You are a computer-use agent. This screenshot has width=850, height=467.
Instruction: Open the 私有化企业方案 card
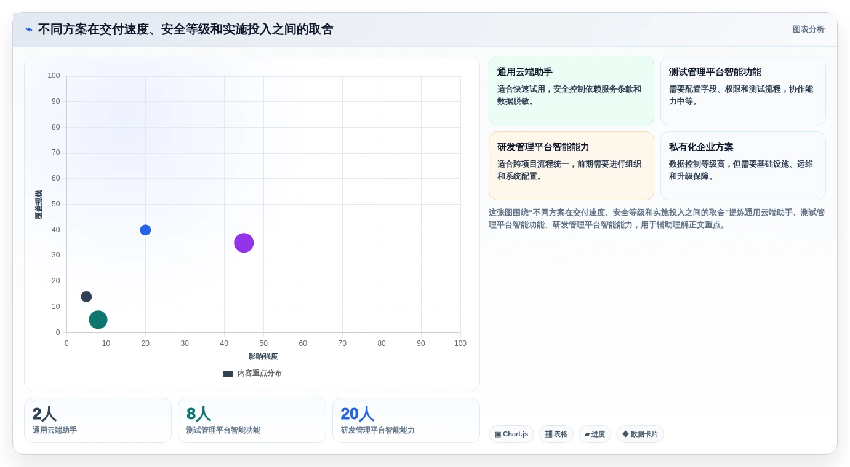click(x=743, y=166)
